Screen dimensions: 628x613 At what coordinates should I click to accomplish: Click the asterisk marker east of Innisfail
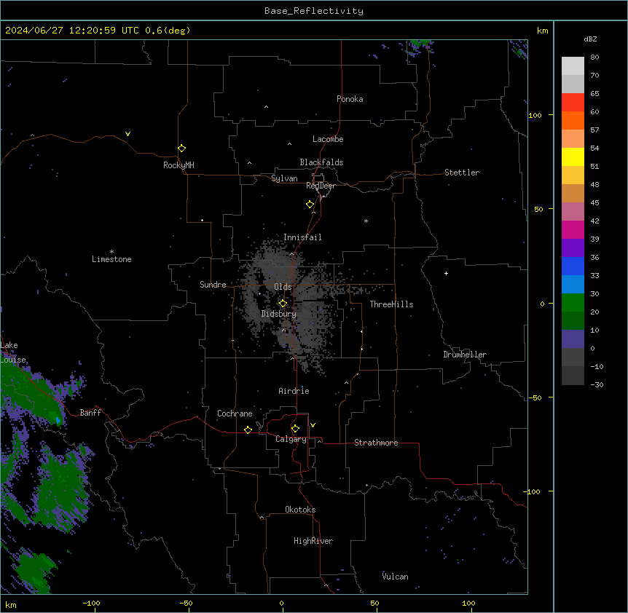(366, 221)
